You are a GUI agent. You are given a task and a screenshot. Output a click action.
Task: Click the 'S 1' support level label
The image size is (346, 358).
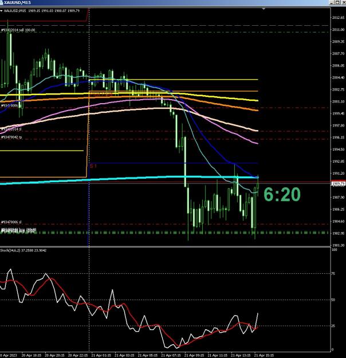(x=93, y=166)
